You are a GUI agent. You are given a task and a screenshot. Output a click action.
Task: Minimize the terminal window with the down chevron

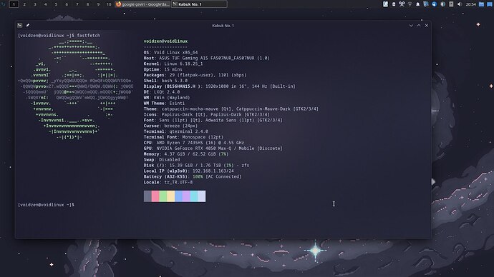[x=411, y=26]
